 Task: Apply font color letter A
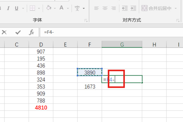[61, 8]
